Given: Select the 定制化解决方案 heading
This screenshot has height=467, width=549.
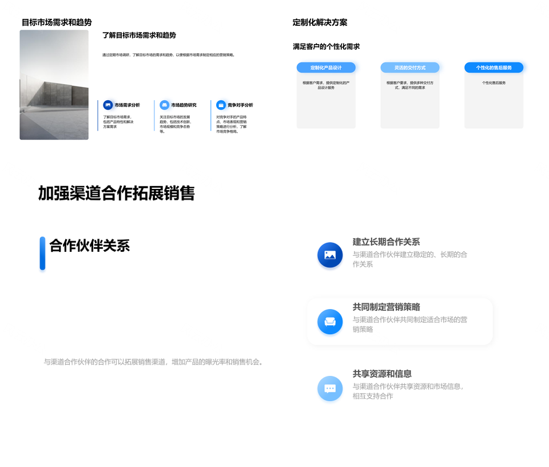Looking at the screenshot, I should click(x=320, y=22).
